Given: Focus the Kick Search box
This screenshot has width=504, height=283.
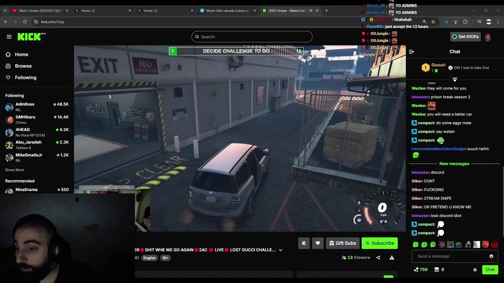Looking at the screenshot, I should [x=252, y=37].
